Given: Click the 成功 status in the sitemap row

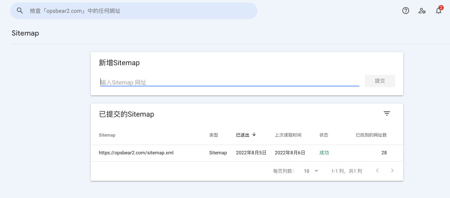Looking at the screenshot, I should coord(324,153).
